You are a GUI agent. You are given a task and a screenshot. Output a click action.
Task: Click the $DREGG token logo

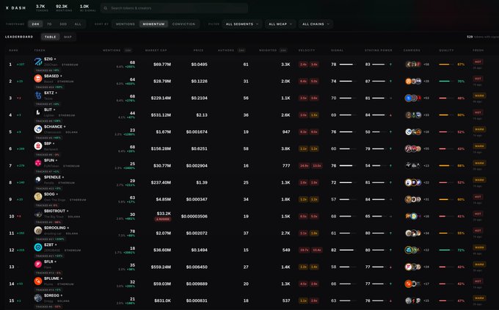pos(38,298)
